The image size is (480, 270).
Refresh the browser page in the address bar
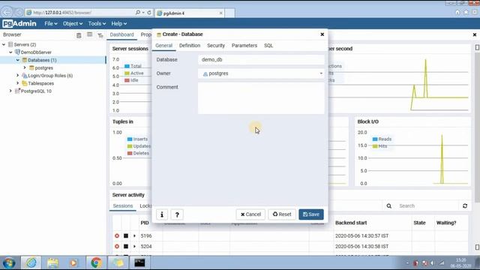click(x=149, y=13)
